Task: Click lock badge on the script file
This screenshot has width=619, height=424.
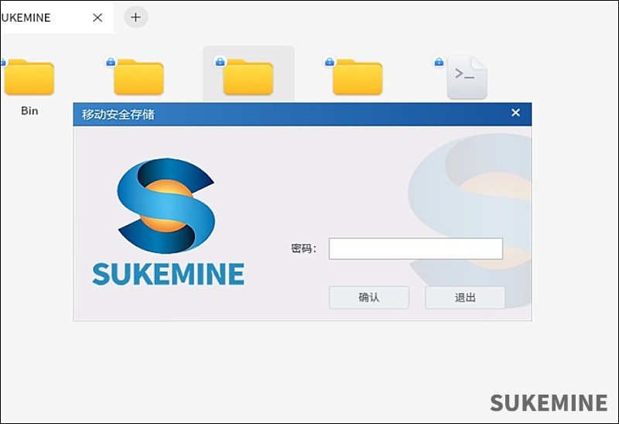Action: (x=439, y=61)
